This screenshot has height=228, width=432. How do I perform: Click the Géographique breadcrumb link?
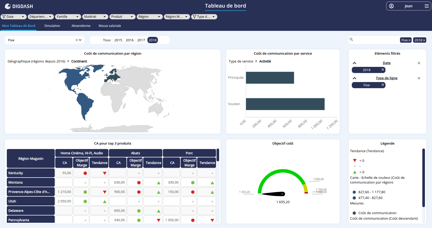[36, 61]
